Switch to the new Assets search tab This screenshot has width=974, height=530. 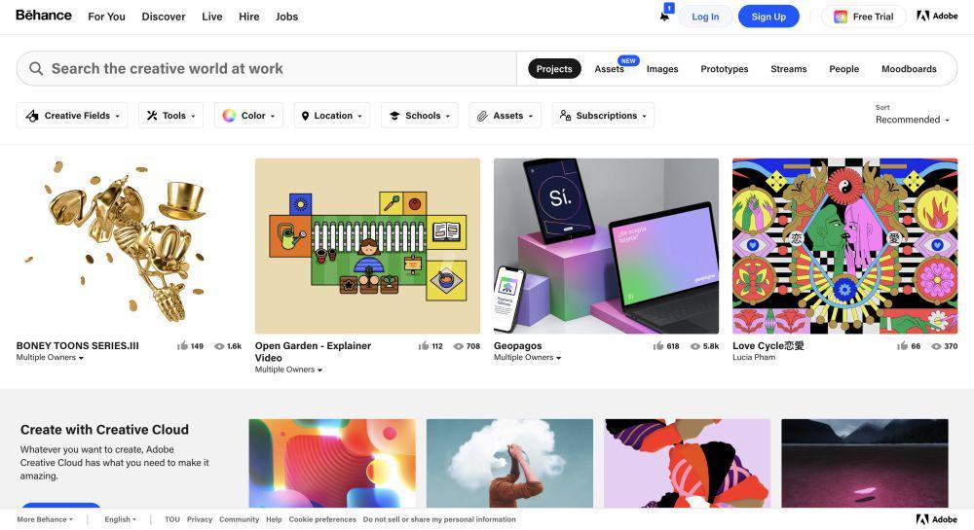[x=609, y=69]
